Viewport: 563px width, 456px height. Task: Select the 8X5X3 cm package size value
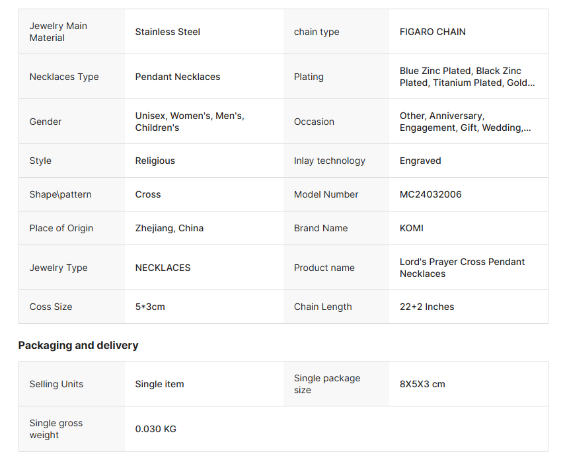422,384
